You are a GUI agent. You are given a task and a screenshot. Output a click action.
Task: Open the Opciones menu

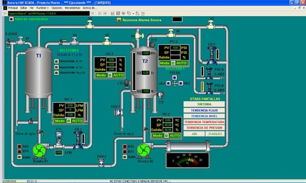tap(57, 8)
